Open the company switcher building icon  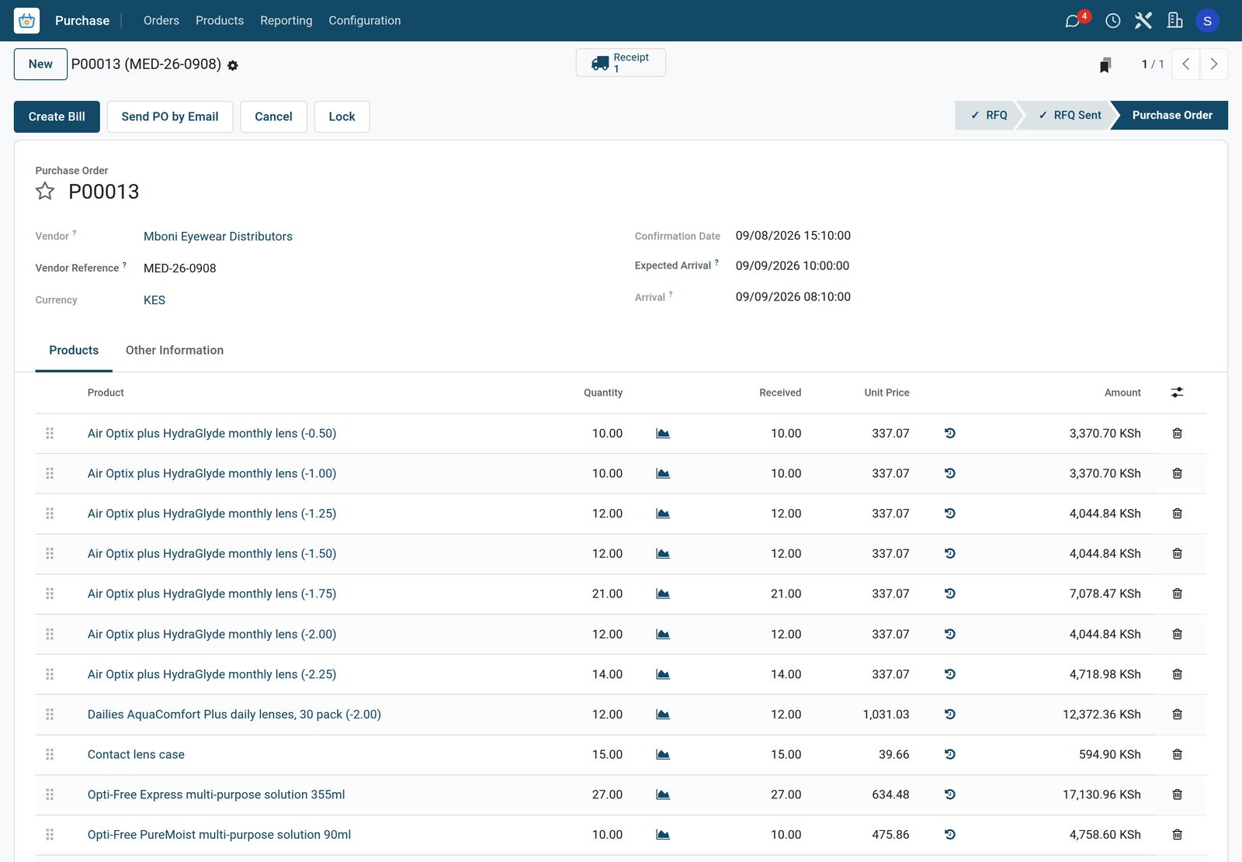tap(1175, 21)
